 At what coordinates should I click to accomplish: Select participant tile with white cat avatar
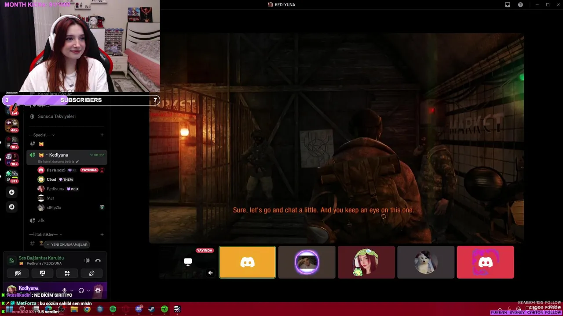coord(425,262)
